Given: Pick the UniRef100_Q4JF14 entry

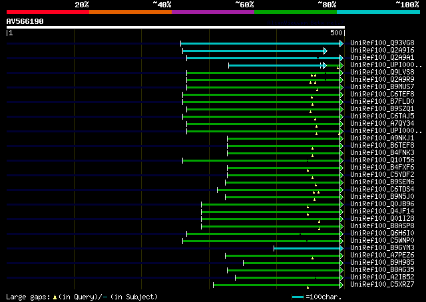Looking at the screenshot, I should [x=382, y=212].
